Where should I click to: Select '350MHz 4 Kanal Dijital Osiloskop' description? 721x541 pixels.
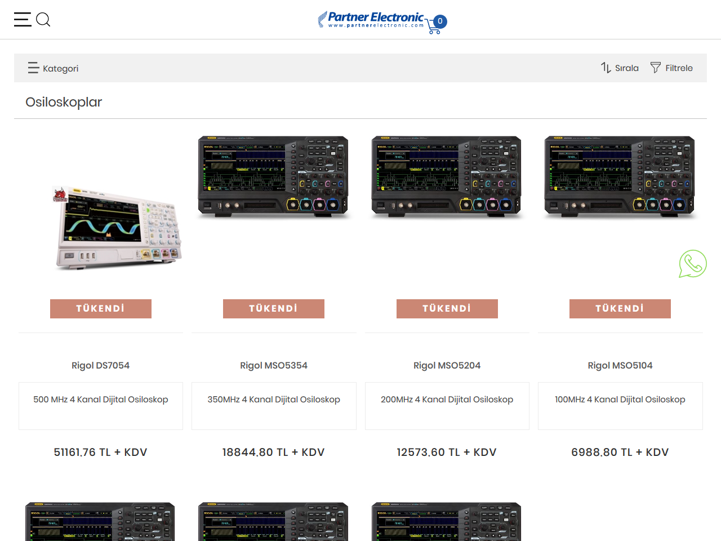point(274,400)
